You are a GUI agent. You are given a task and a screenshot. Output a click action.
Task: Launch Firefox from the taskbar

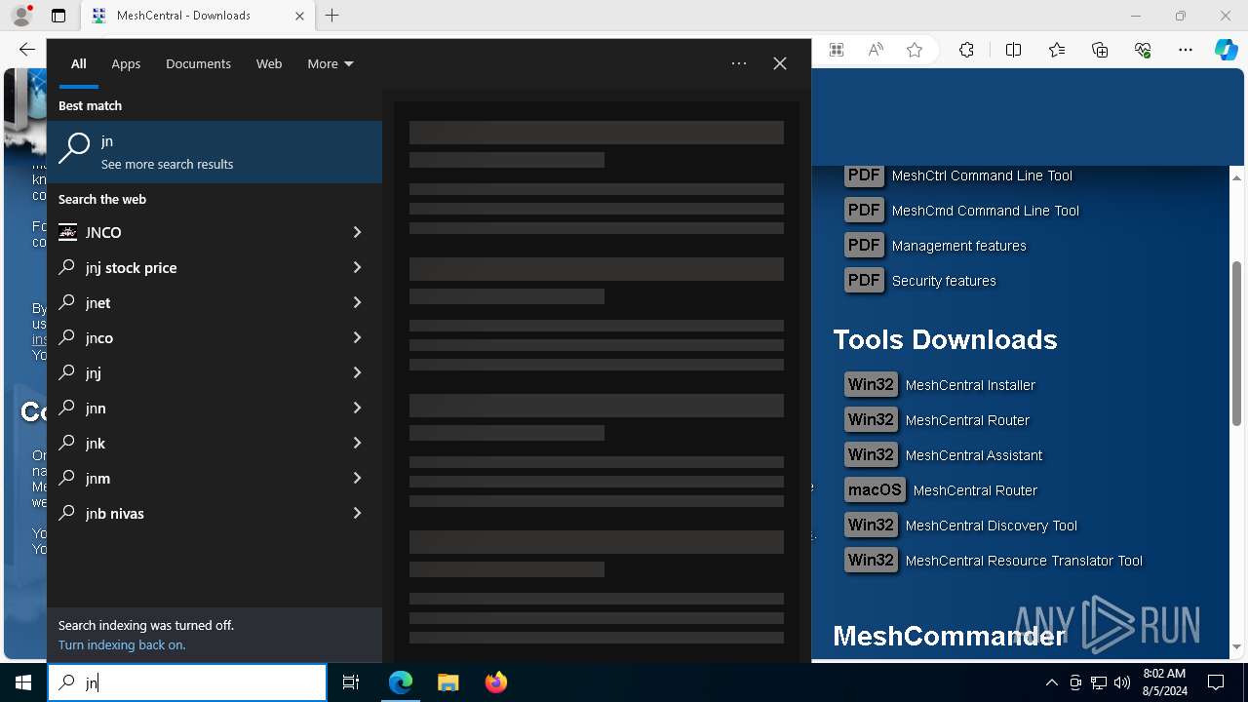pyautogui.click(x=495, y=682)
